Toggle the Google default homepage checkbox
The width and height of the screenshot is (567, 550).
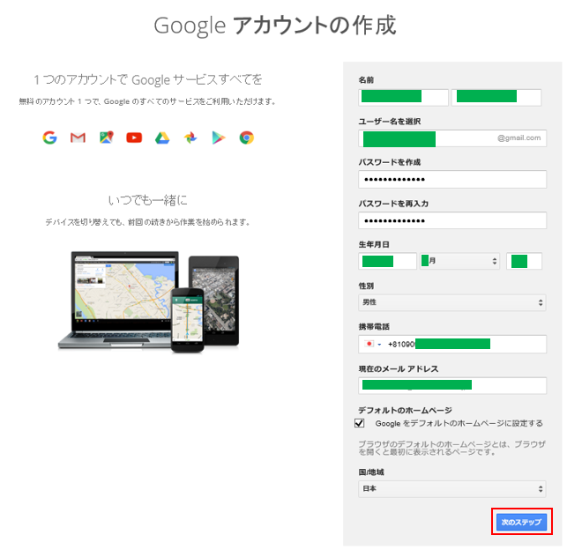coord(359,423)
